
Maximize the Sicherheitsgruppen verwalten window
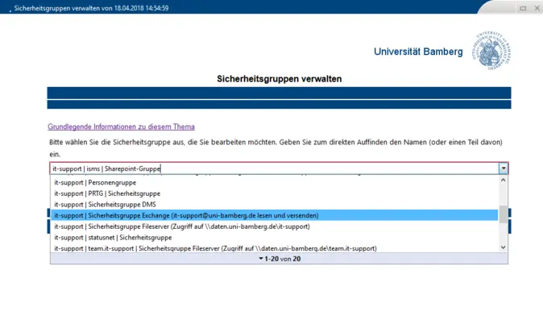pyautogui.click(x=523, y=8)
